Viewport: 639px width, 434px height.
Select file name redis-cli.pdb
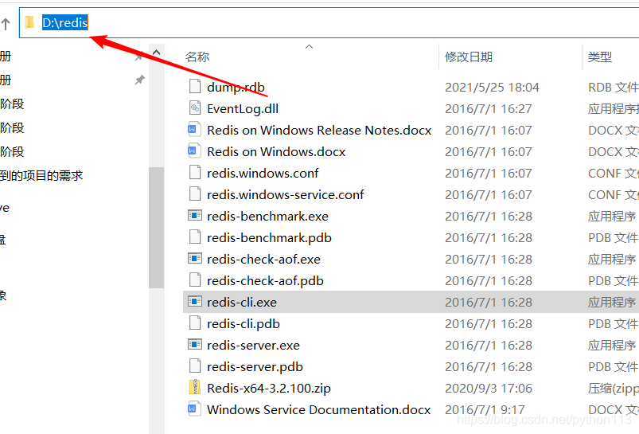244,324
